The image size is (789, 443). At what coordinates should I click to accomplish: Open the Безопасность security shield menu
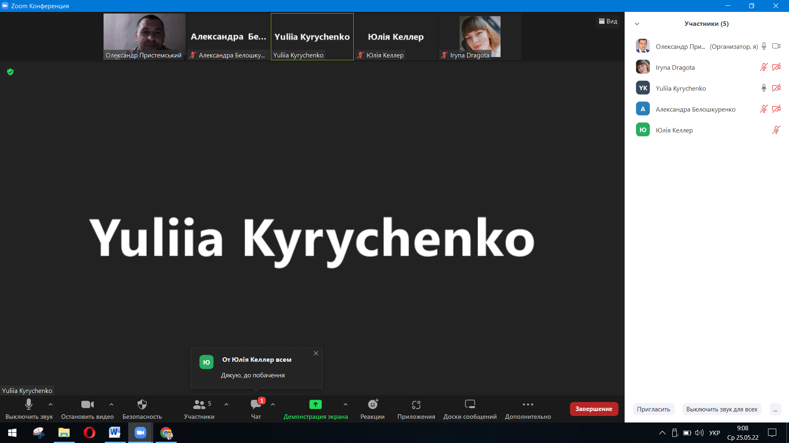pyautogui.click(x=142, y=409)
